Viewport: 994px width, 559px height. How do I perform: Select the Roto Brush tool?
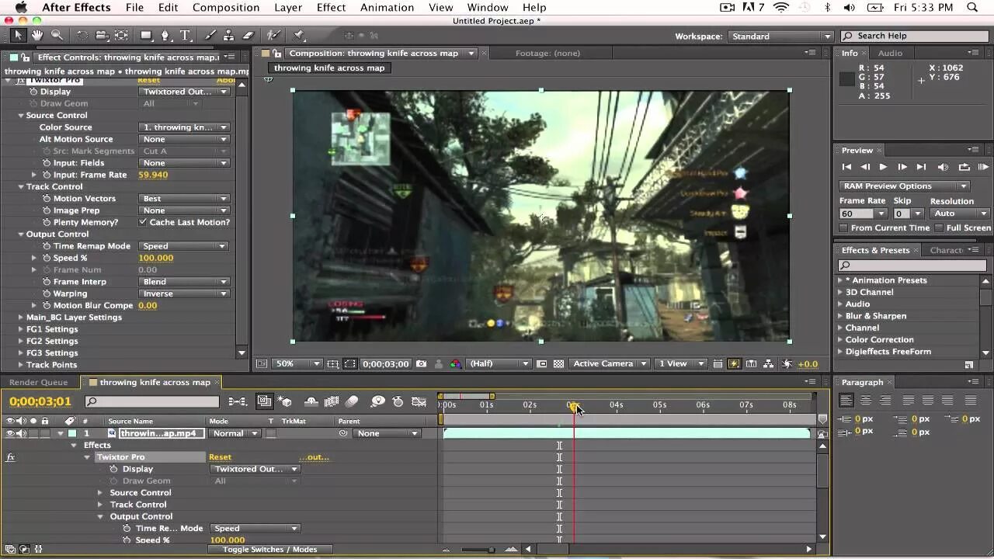(273, 36)
